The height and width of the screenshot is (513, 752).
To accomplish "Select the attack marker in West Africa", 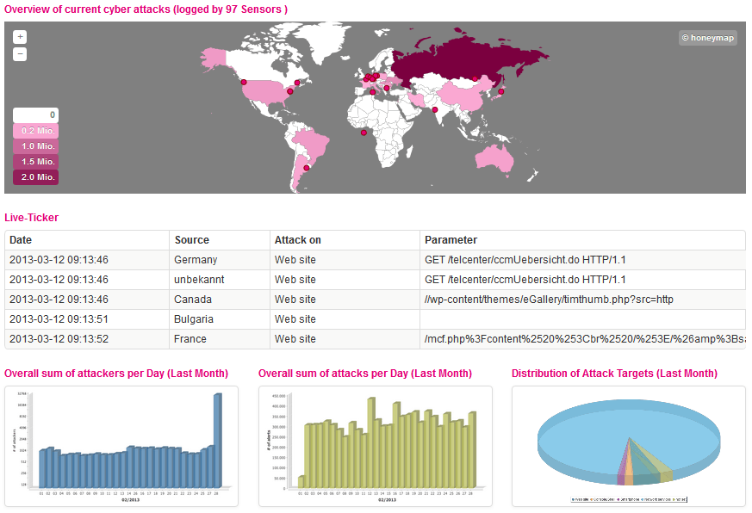I will pos(364,133).
